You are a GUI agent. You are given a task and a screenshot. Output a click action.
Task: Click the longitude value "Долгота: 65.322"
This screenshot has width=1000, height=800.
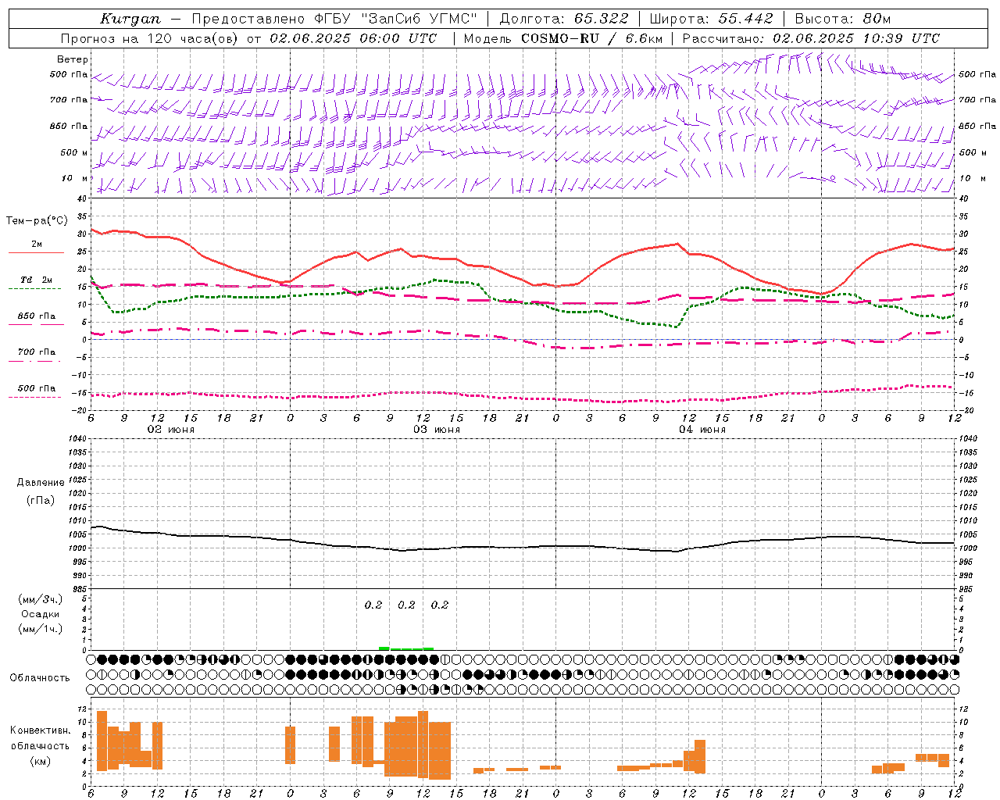click(x=563, y=19)
